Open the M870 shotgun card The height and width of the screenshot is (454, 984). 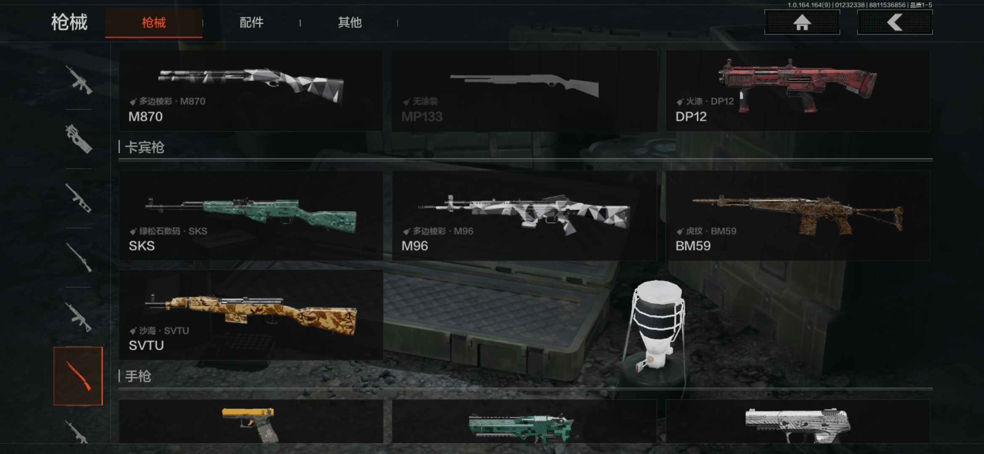[251, 91]
